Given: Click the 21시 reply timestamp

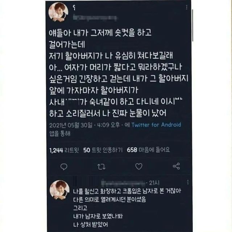Looking at the screenshot, I should coord(154,183).
